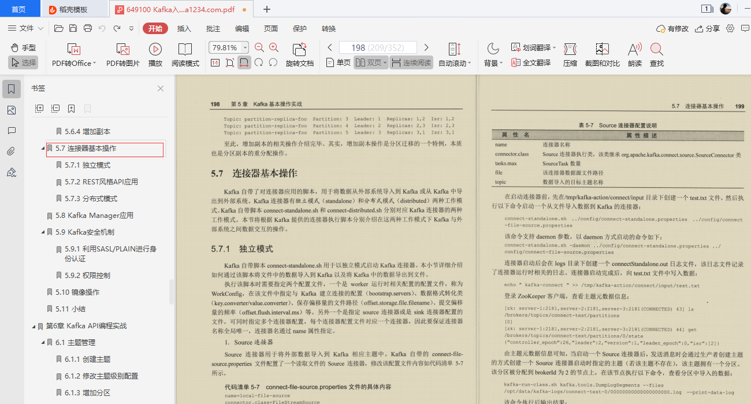Screen dimensions: 751x404
Task: Collapse all bookmarks icon
Action: pos(55,108)
